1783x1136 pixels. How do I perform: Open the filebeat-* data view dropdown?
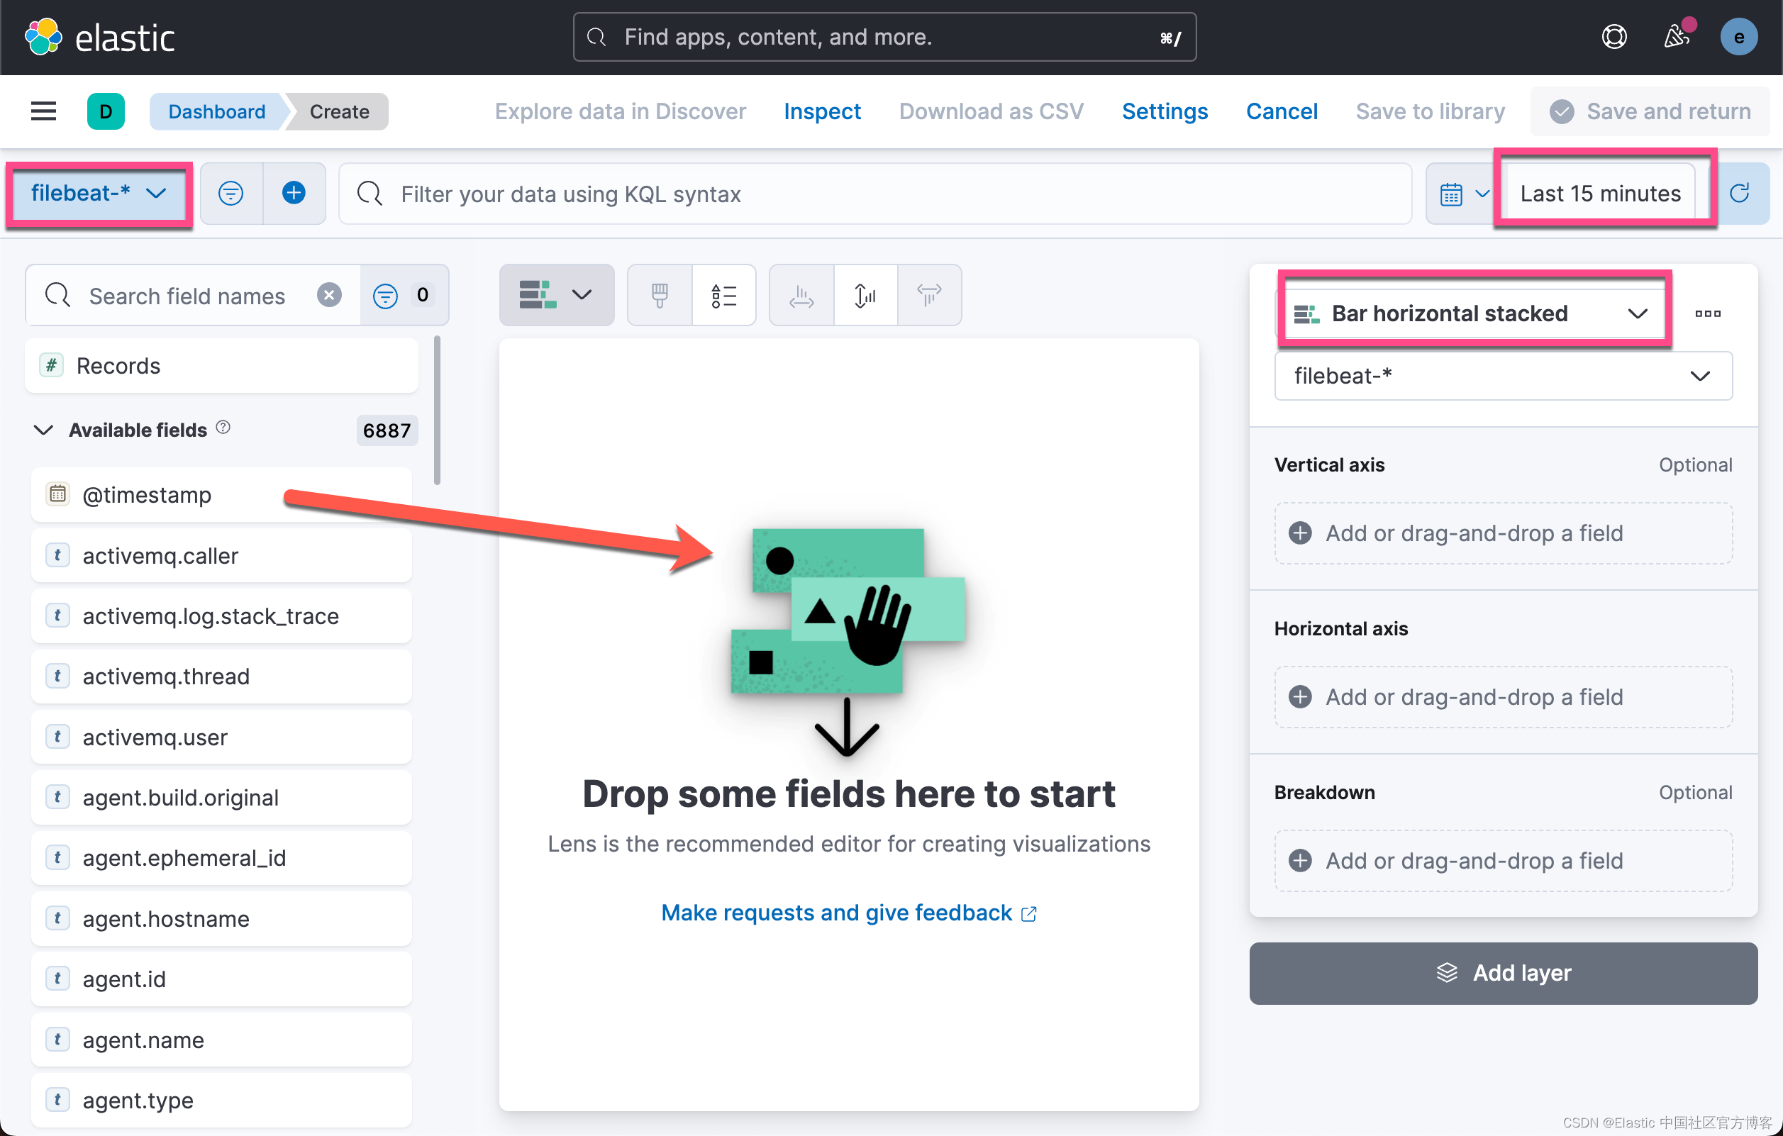point(99,194)
